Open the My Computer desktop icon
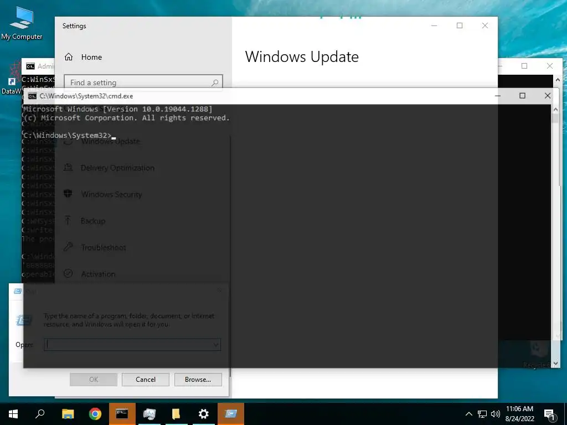The height and width of the screenshot is (425, 567). click(x=22, y=24)
